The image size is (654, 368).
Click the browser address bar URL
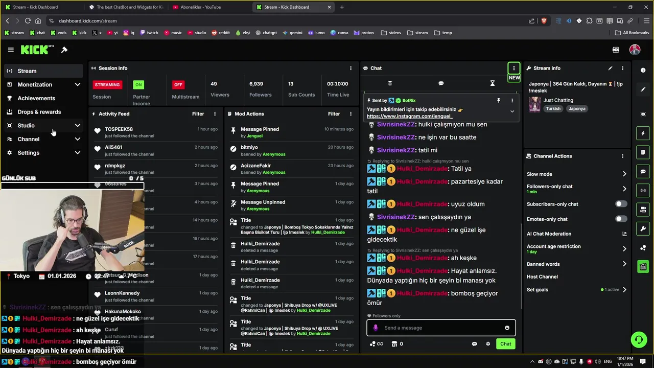tap(88, 21)
